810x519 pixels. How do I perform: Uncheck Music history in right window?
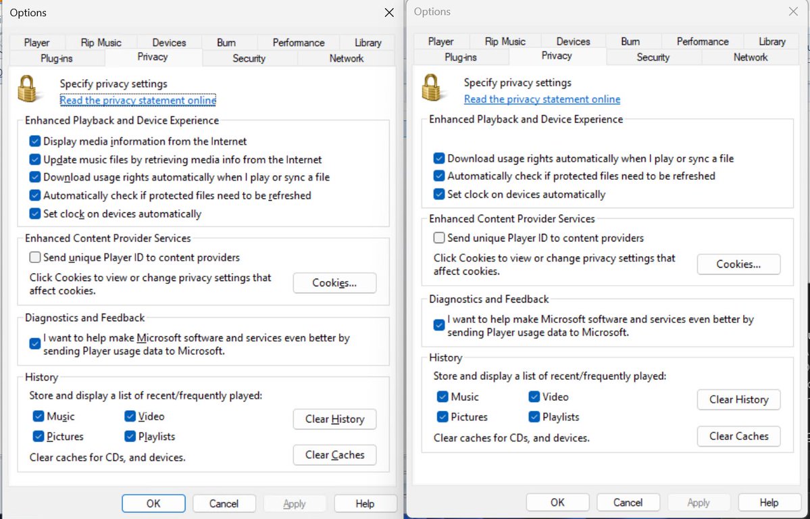point(442,397)
